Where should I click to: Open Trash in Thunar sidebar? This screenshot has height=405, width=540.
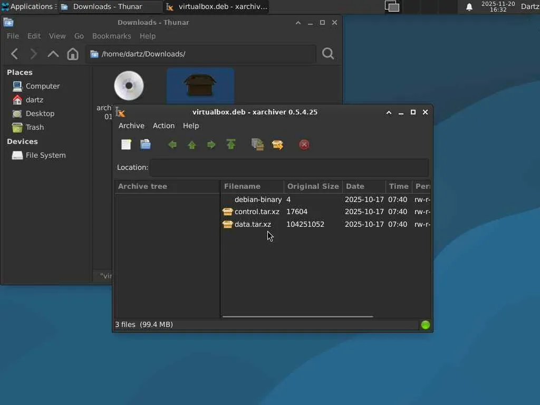click(x=28, y=127)
